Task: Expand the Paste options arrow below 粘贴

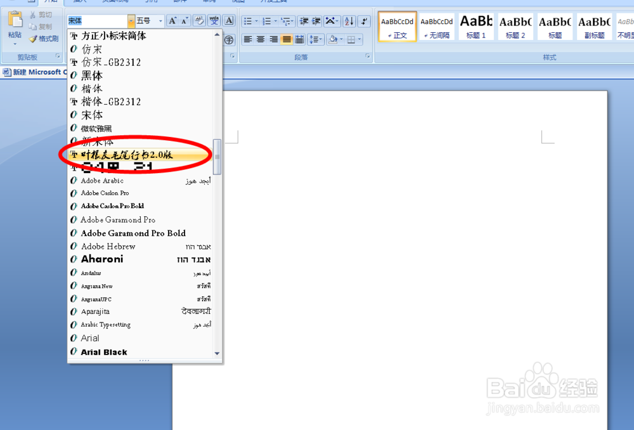Action: pyautogui.click(x=15, y=44)
